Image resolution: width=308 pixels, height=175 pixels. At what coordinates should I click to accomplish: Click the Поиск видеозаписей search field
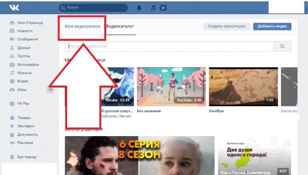[x=169, y=46]
